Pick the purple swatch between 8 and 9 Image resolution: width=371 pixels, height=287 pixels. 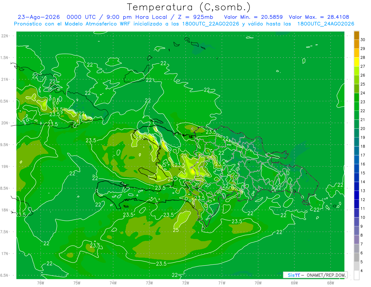point(356,231)
